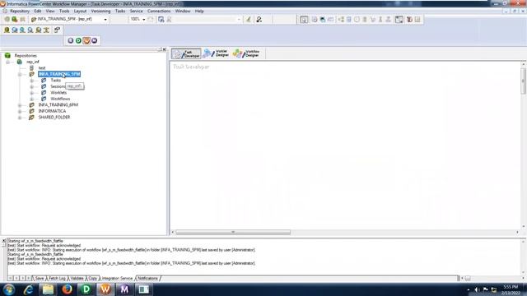
Task: Open the Tasks menu
Action: click(120, 11)
